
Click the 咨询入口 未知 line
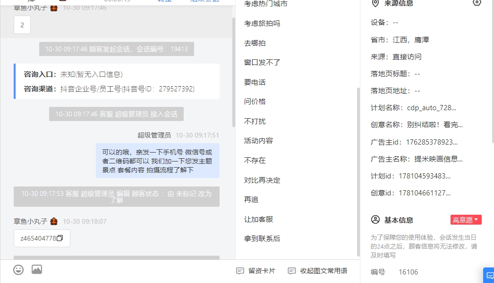click(73, 74)
